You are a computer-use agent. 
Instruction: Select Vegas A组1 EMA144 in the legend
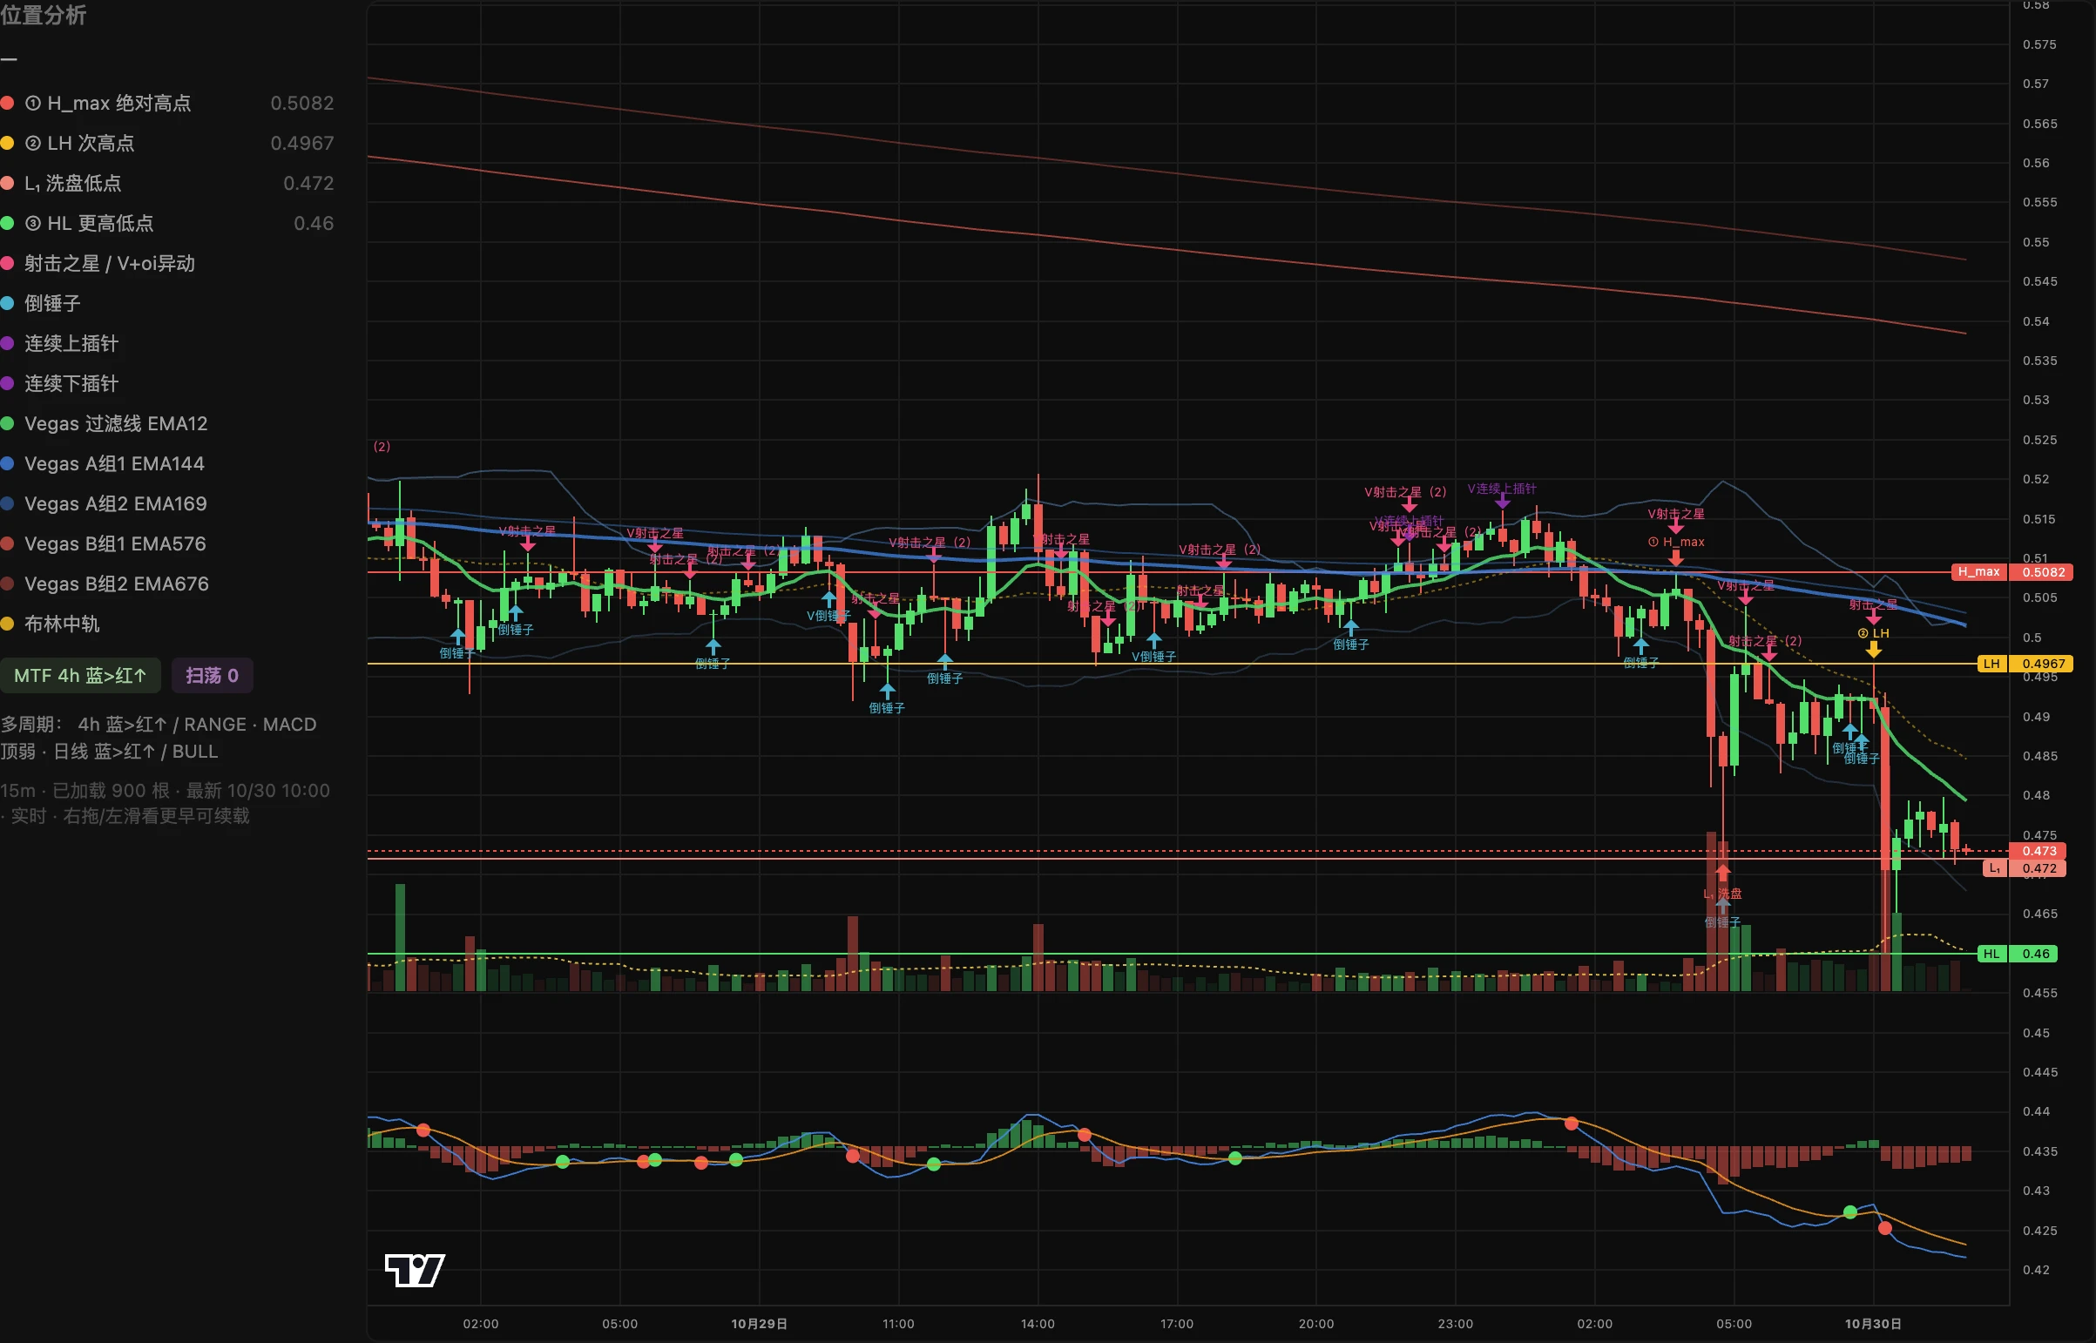pos(166,464)
